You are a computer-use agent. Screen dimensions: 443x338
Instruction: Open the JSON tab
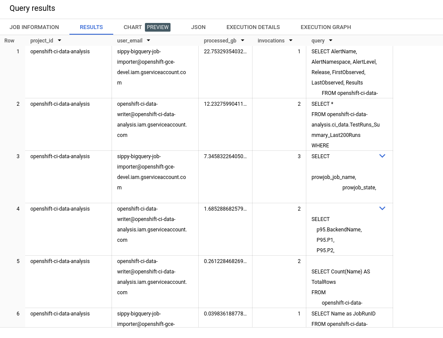(x=198, y=27)
